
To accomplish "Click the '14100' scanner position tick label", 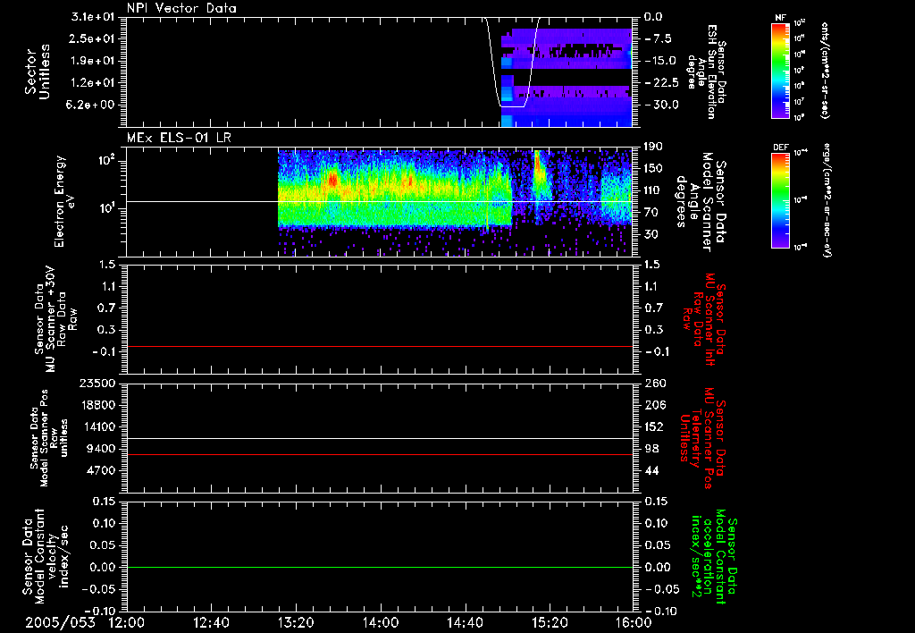I will (x=98, y=426).
